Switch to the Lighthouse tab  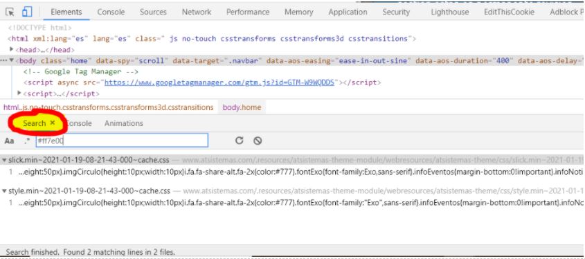pyautogui.click(x=450, y=12)
